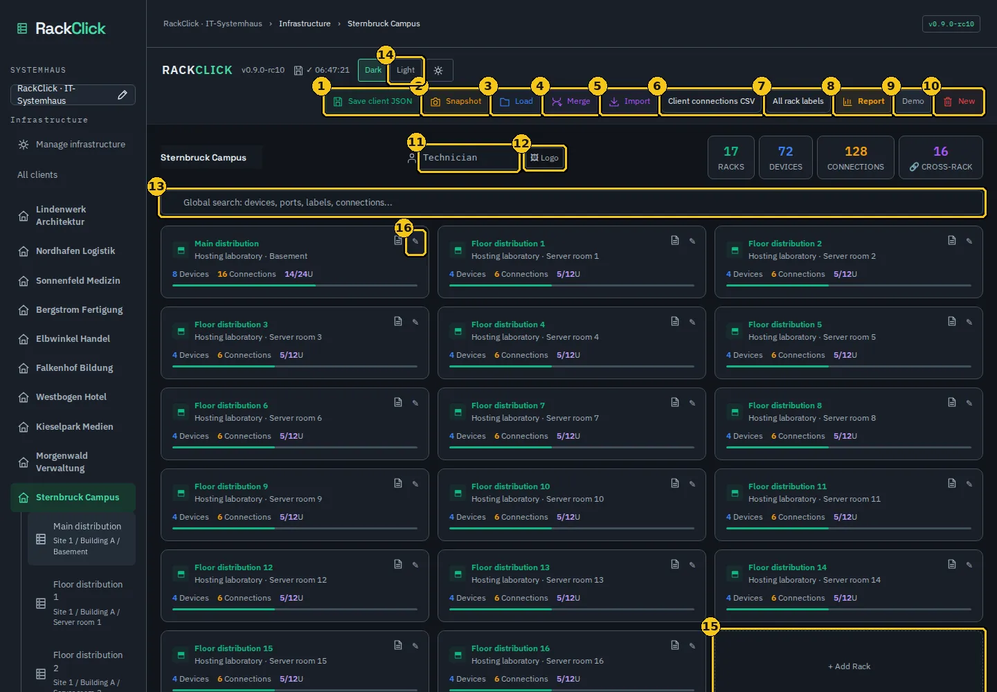
Task: Collapse Sternbruck Campus in sidebar
Action: (x=73, y=498)
